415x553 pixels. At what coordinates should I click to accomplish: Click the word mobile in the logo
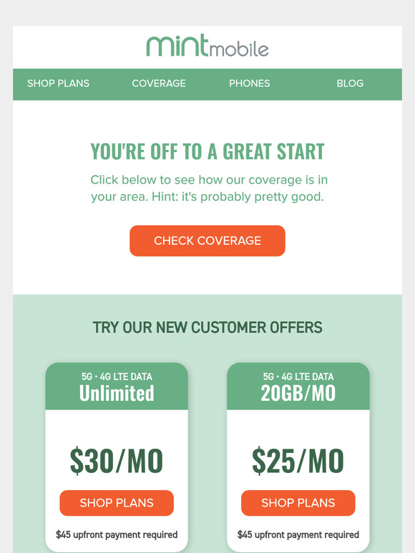[240, 50]
